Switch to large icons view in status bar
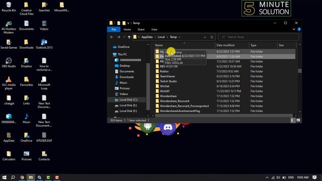The image size is (322, 181). 298,121
